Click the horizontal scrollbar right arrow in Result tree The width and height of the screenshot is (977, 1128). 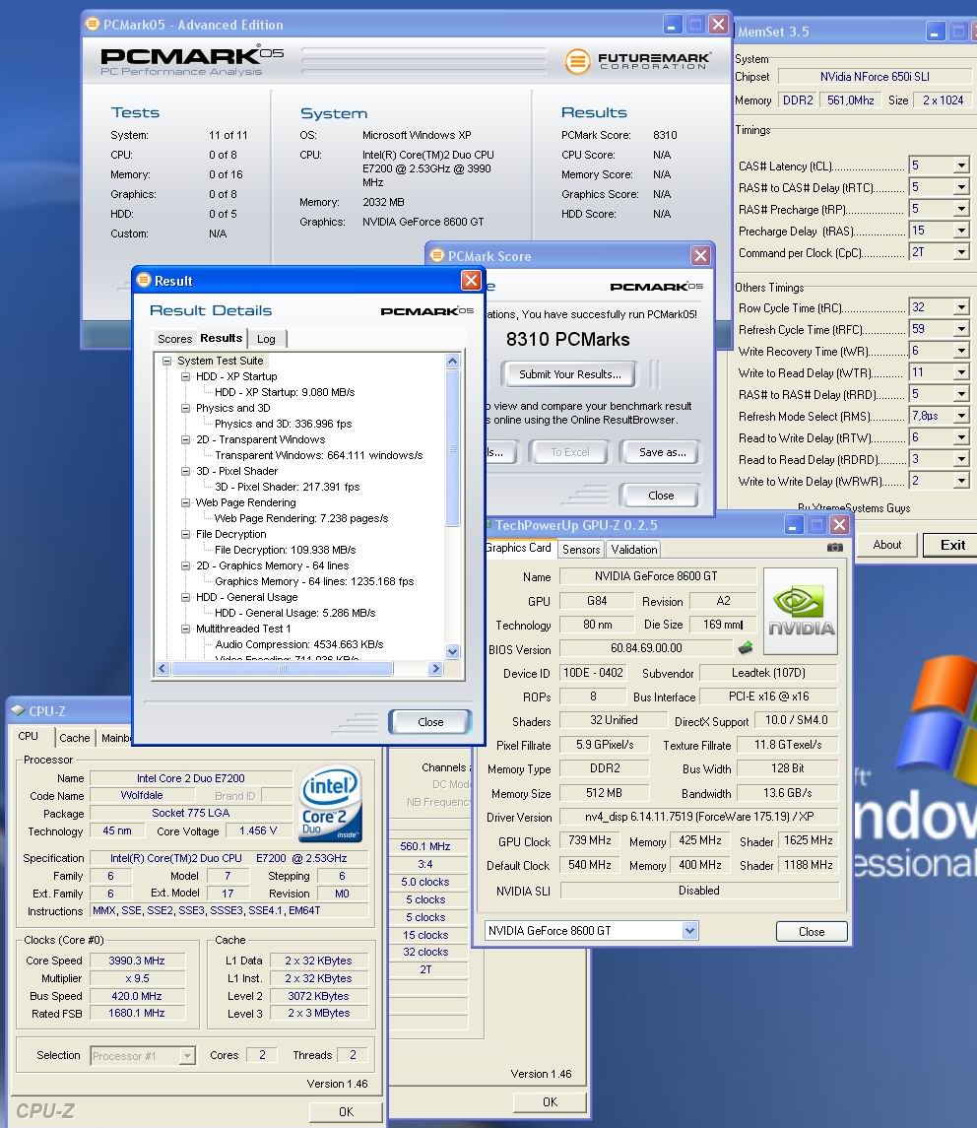(435, 668)
